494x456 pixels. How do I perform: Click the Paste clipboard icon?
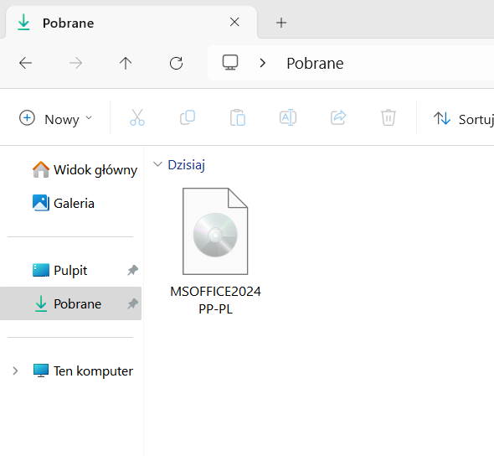238,117
